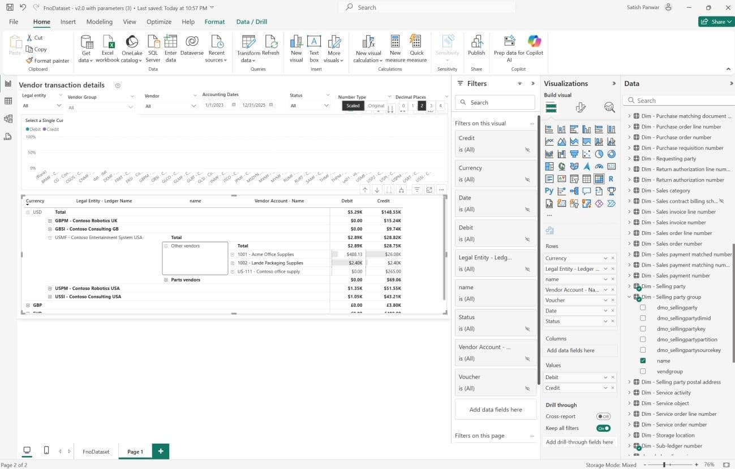Click the Dataverse icon

point(191,42)
